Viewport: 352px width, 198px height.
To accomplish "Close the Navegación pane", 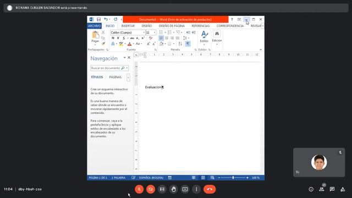I will pyautogui.click(x=129, y=58).
